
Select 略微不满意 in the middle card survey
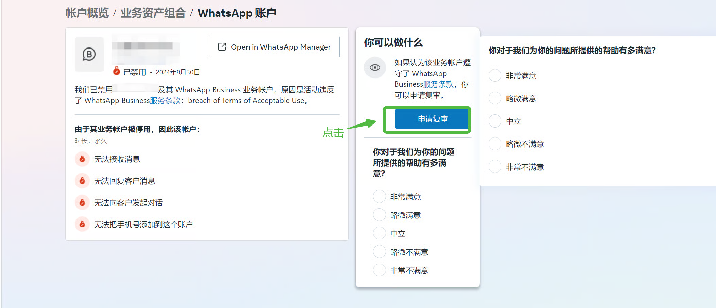(x=379, y=252)
